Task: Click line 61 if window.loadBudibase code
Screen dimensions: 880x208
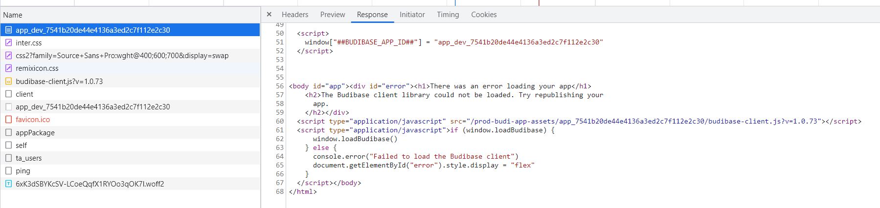Action: [x=426, y=130]
